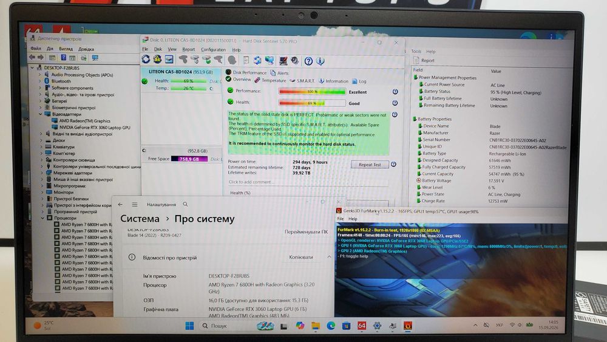607x342 pixels.
Task: Go back using Settings window back arrow
Action: point(120,204)
